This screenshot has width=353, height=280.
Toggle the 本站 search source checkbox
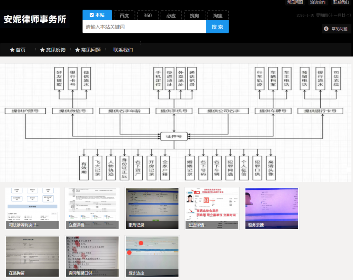pos(91,15)
